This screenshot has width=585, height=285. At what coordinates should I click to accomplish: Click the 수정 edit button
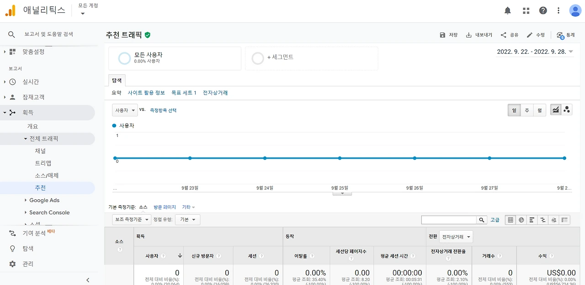tap(536, 35)
